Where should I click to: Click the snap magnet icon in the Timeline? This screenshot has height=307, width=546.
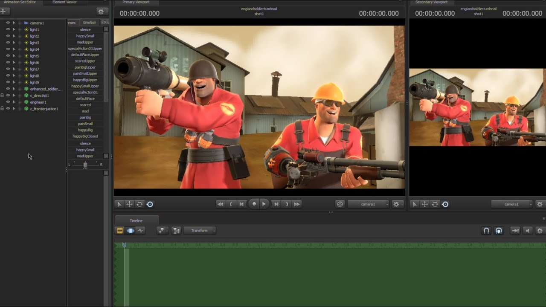(x=486, y=231)
